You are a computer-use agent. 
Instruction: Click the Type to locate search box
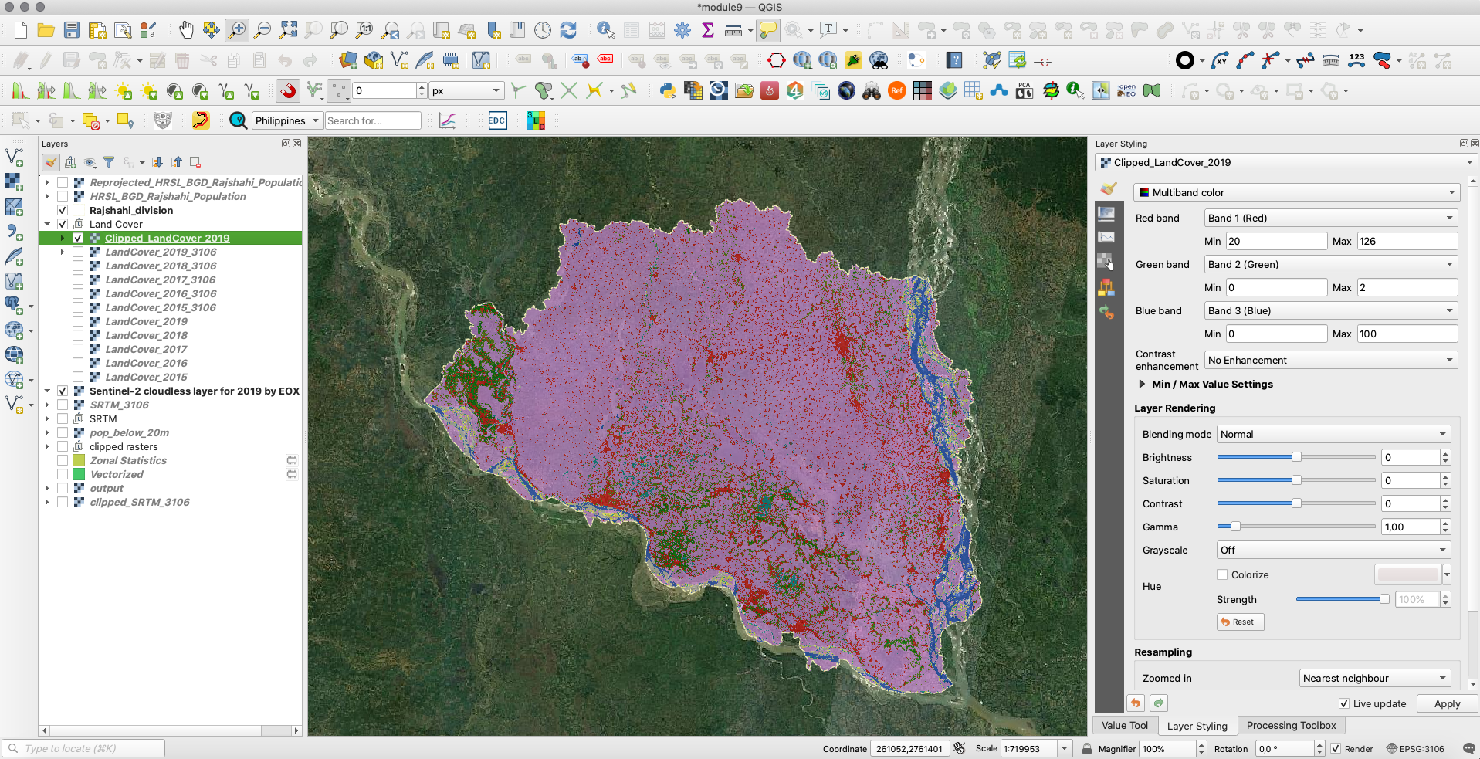[x=83, y=748]
